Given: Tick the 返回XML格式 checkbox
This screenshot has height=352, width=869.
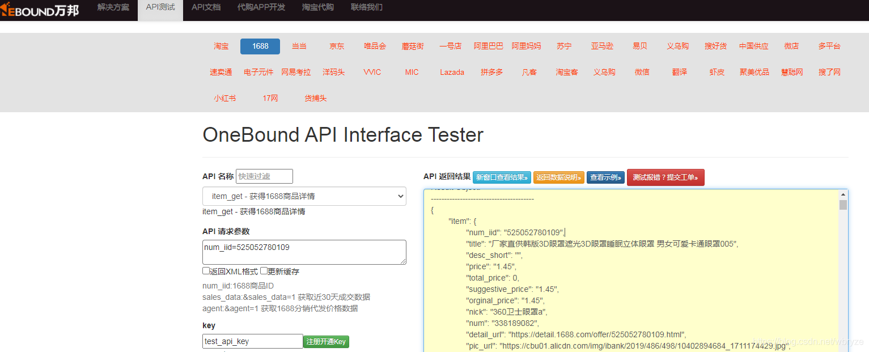Looking at the screenshot, I should (x=206, y=271).
